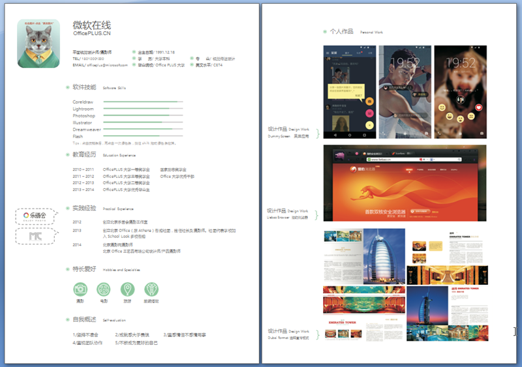
Task: Click the 2014 practical experience year
Action: coord(77,244)
